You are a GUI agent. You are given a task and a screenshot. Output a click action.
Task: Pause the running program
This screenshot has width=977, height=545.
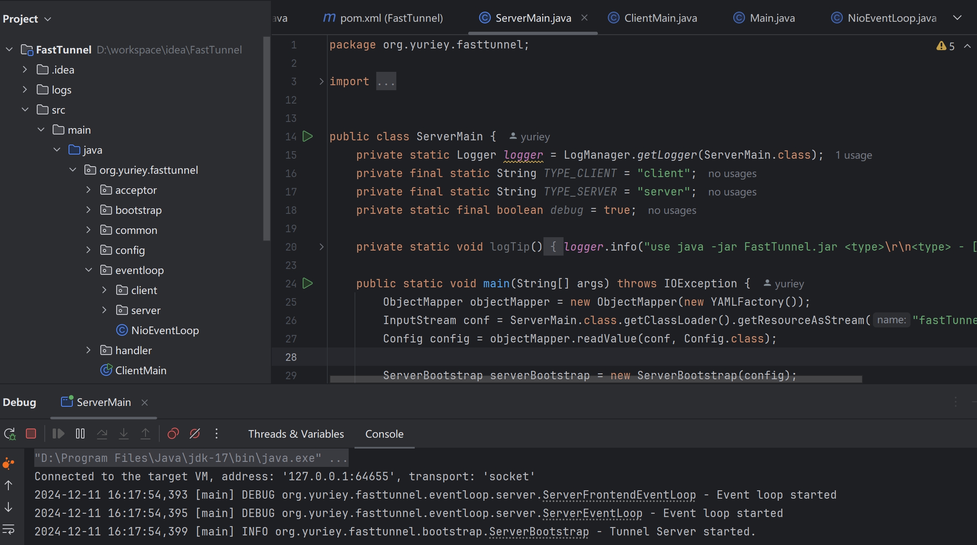point(80,433)
